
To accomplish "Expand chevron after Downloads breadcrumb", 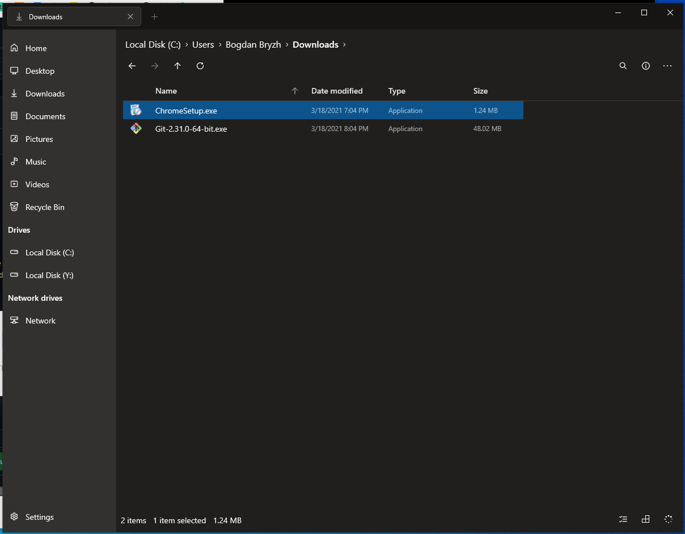I will (x=344, y=45).
